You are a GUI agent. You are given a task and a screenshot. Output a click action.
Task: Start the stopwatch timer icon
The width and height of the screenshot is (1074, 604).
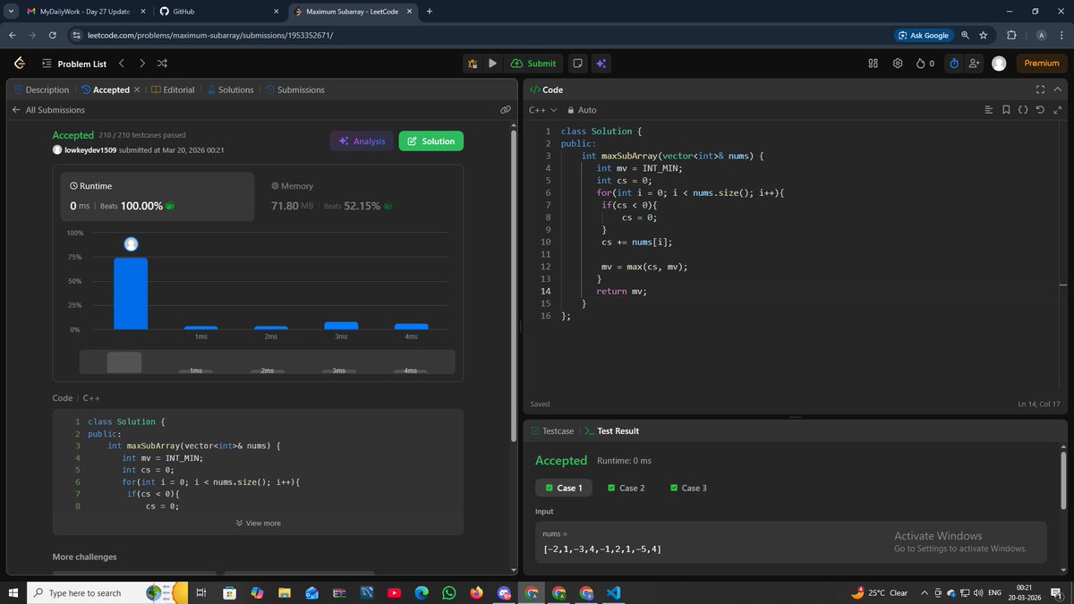(x=954, y=64)
